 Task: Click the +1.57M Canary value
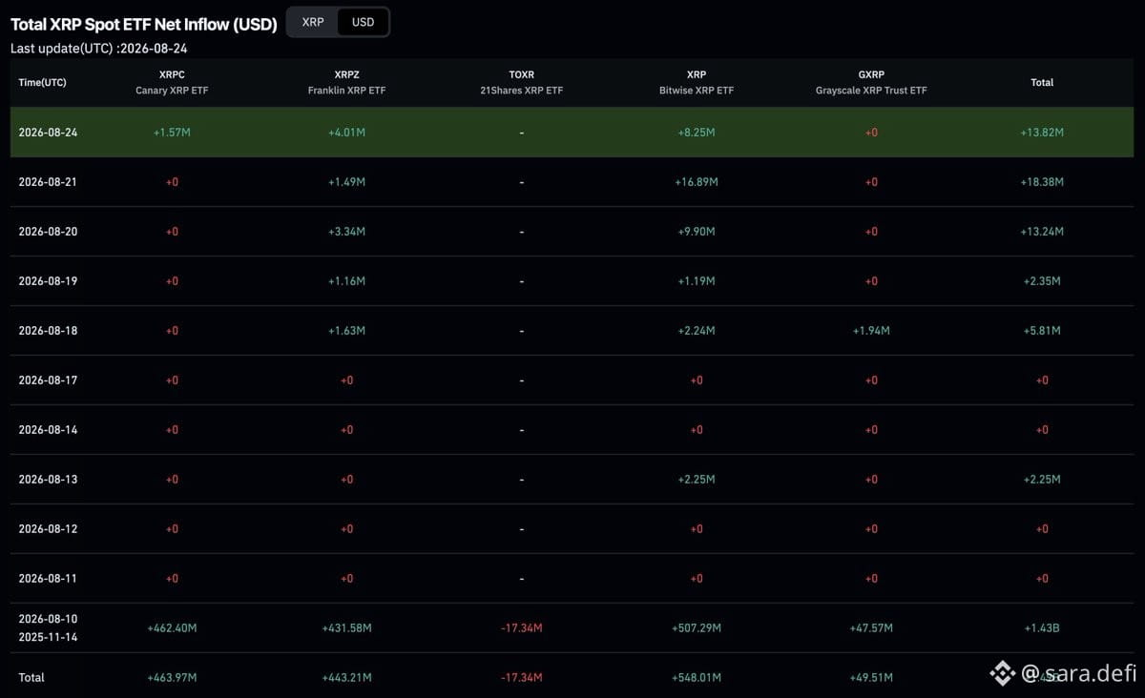172,133
